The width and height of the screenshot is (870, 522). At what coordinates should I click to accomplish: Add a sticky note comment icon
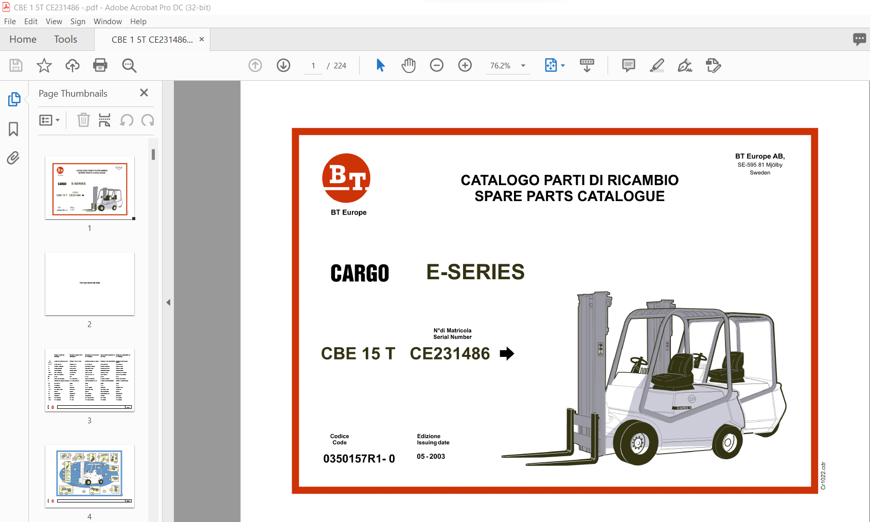point(629,65)
